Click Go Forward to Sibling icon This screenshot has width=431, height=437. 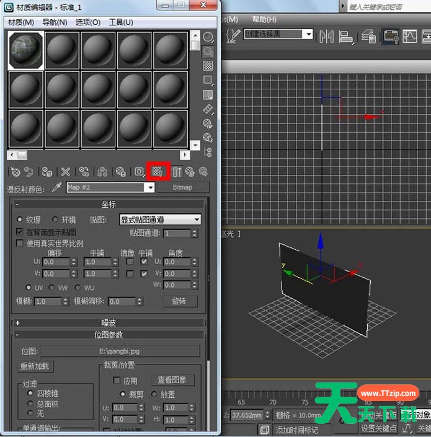pyautogui.click(x=203, y=172)
